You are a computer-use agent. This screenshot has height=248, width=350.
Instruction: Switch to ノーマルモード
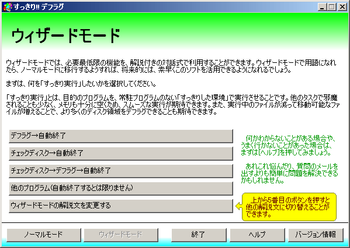[44, 235]
